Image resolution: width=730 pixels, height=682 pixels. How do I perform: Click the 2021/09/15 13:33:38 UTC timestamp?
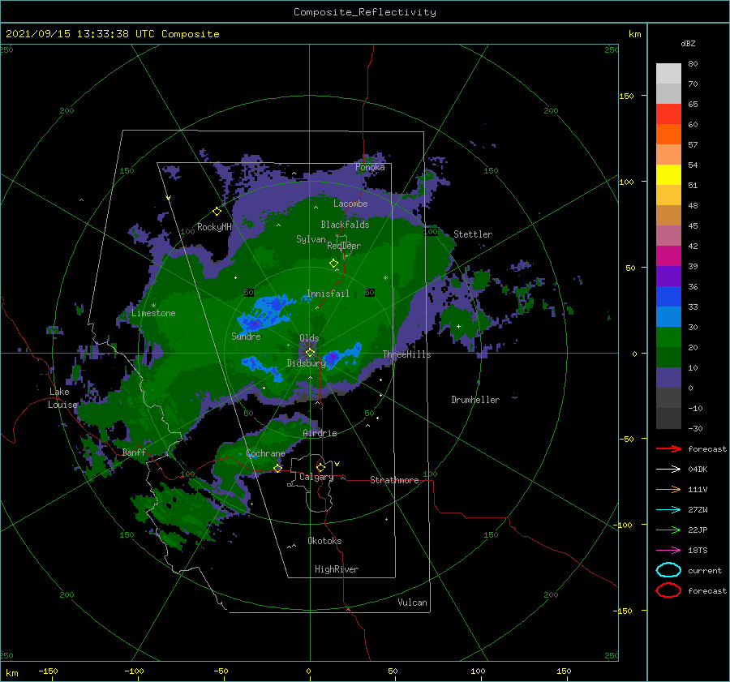(x=112, y=34)
